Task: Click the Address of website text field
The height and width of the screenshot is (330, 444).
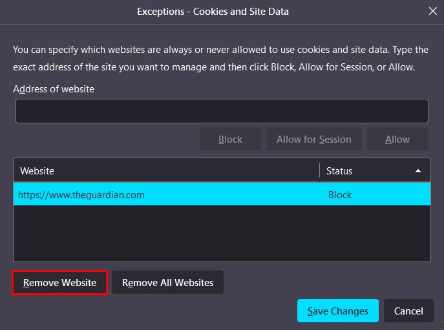Action: point(222,111)
